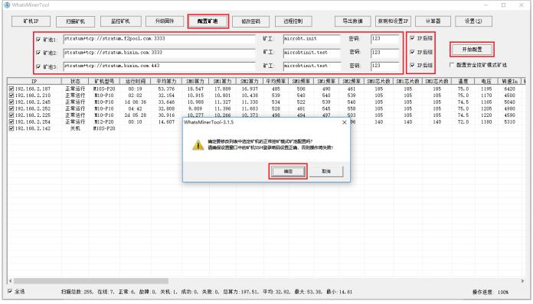
Task: Launch the 计算器 calculator
Action: (x=433, y=21)
